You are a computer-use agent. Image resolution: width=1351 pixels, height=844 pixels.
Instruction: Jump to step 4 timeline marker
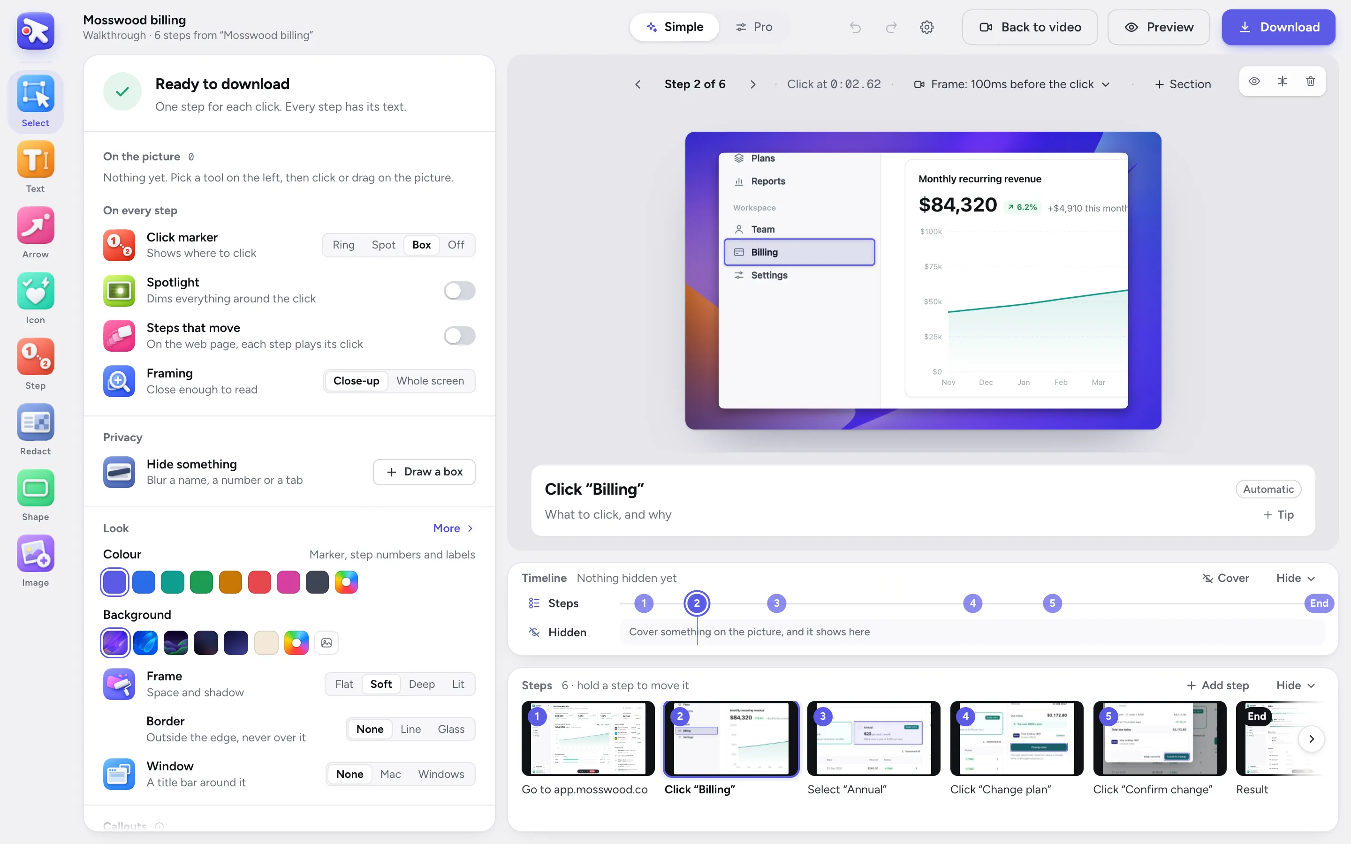click(972, 603)
